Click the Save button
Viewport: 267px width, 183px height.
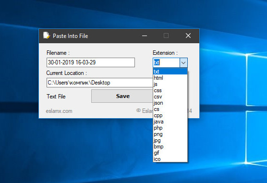point(122,96)
